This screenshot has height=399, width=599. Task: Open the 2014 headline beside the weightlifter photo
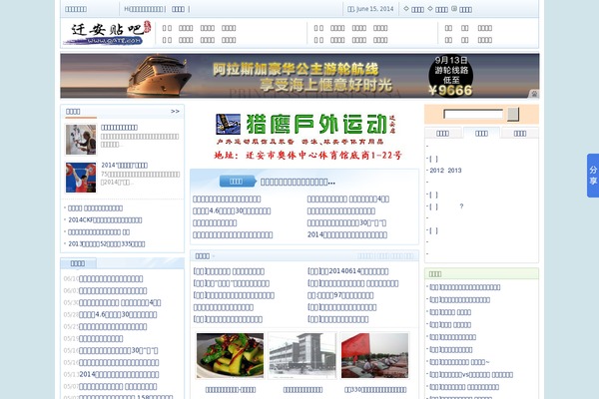[x=124, y=165]
